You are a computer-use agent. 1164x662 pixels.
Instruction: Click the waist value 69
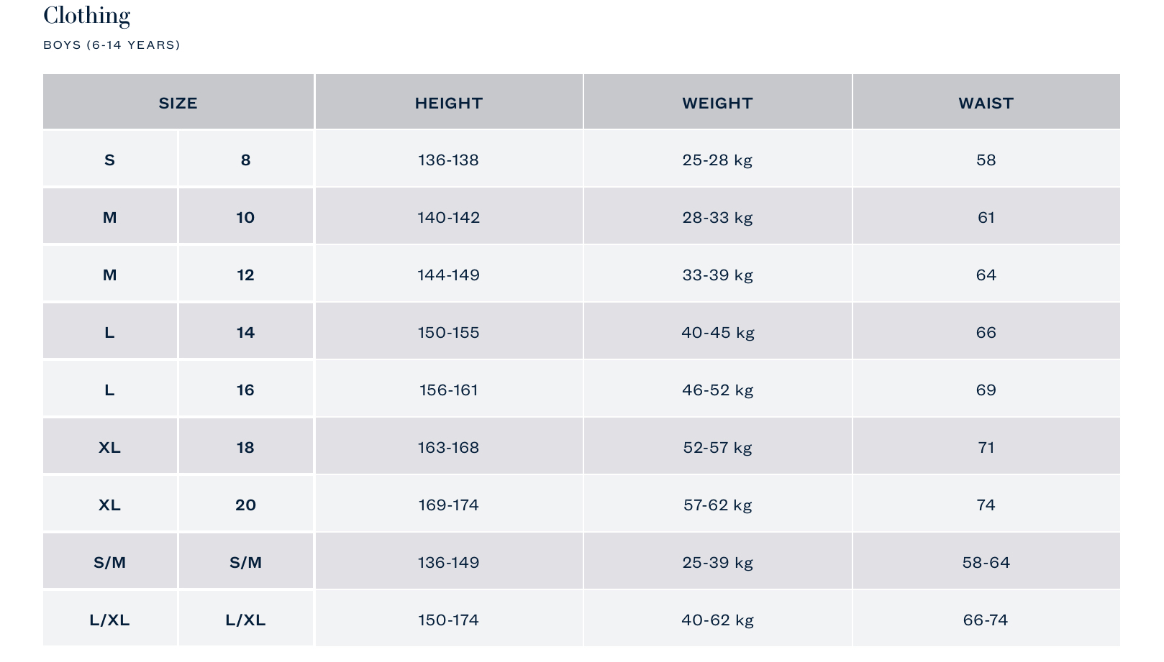(x=986, y=390)
